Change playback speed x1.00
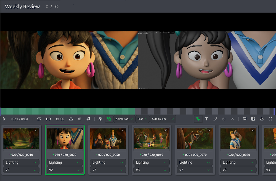 (x=60, y=119)
